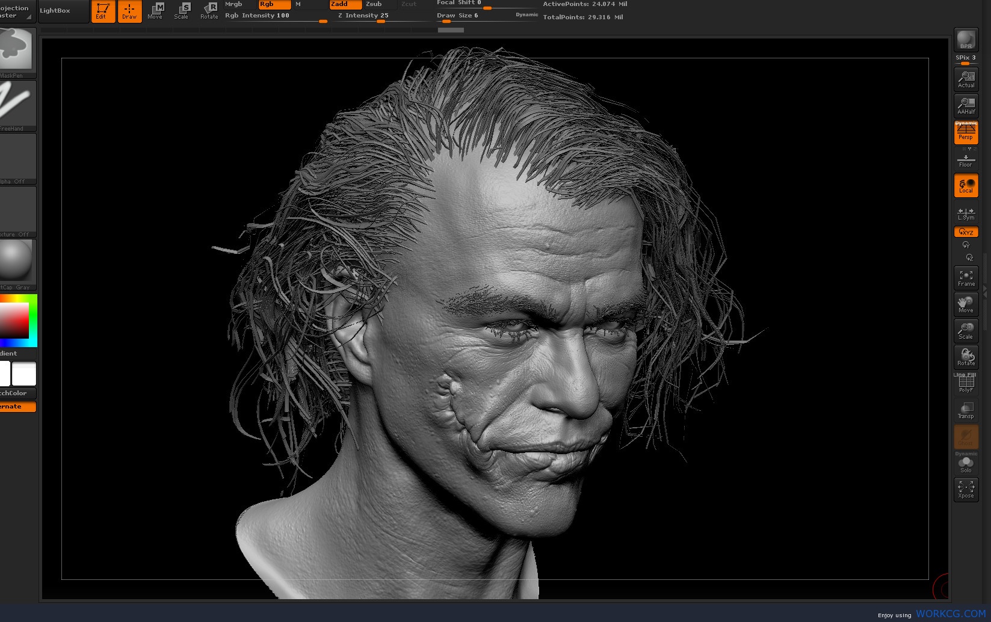
Task: Select Y axis rotation mode
Action: tap(966, 245)
